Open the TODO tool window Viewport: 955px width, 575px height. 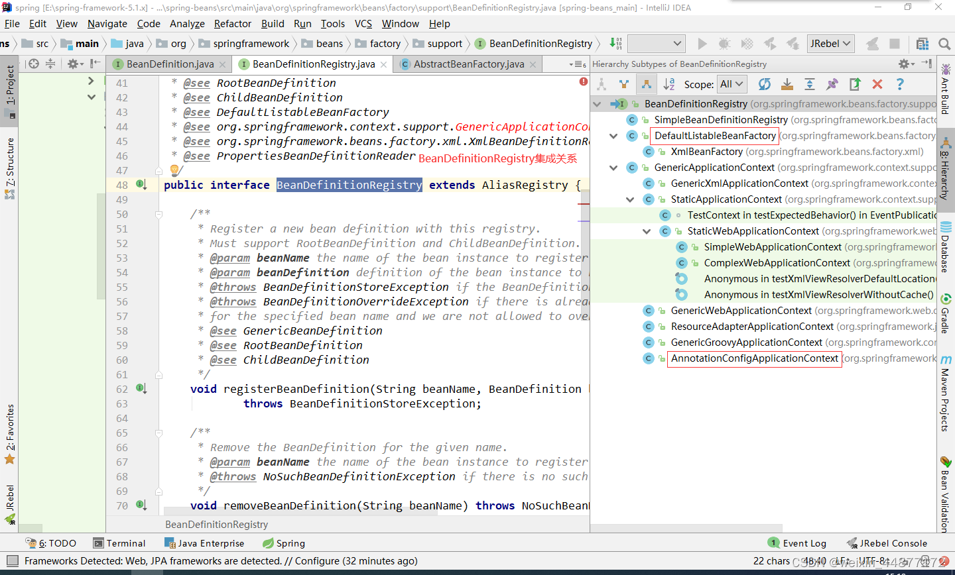click(x=51, y=543)
